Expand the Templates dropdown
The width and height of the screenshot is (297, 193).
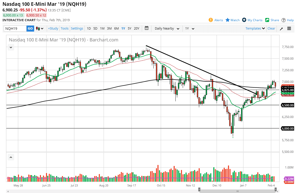pos(255,28)
